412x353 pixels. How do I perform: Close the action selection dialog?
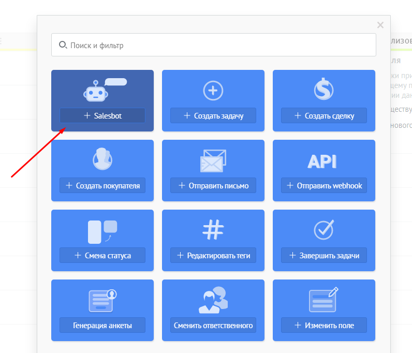(380, 25)
